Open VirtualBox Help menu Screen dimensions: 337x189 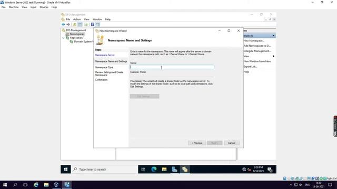tap(54, 7)
